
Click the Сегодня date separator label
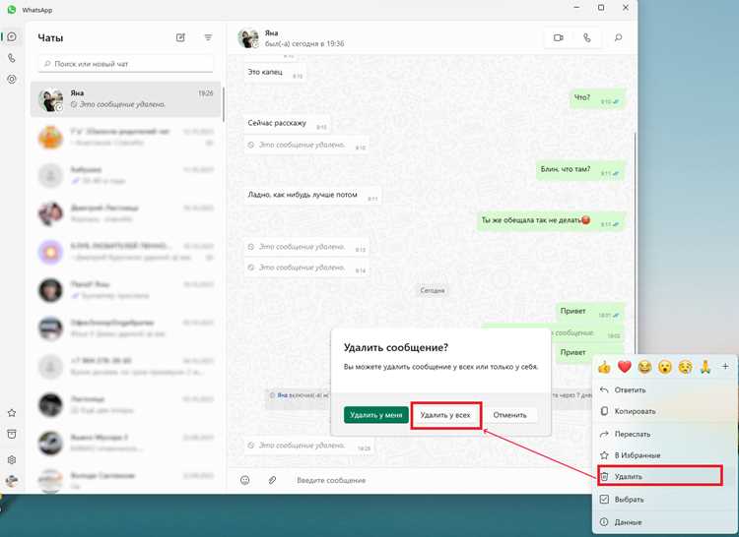[433, 290]
